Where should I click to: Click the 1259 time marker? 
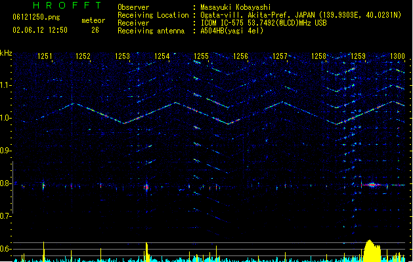click(359, 56)
